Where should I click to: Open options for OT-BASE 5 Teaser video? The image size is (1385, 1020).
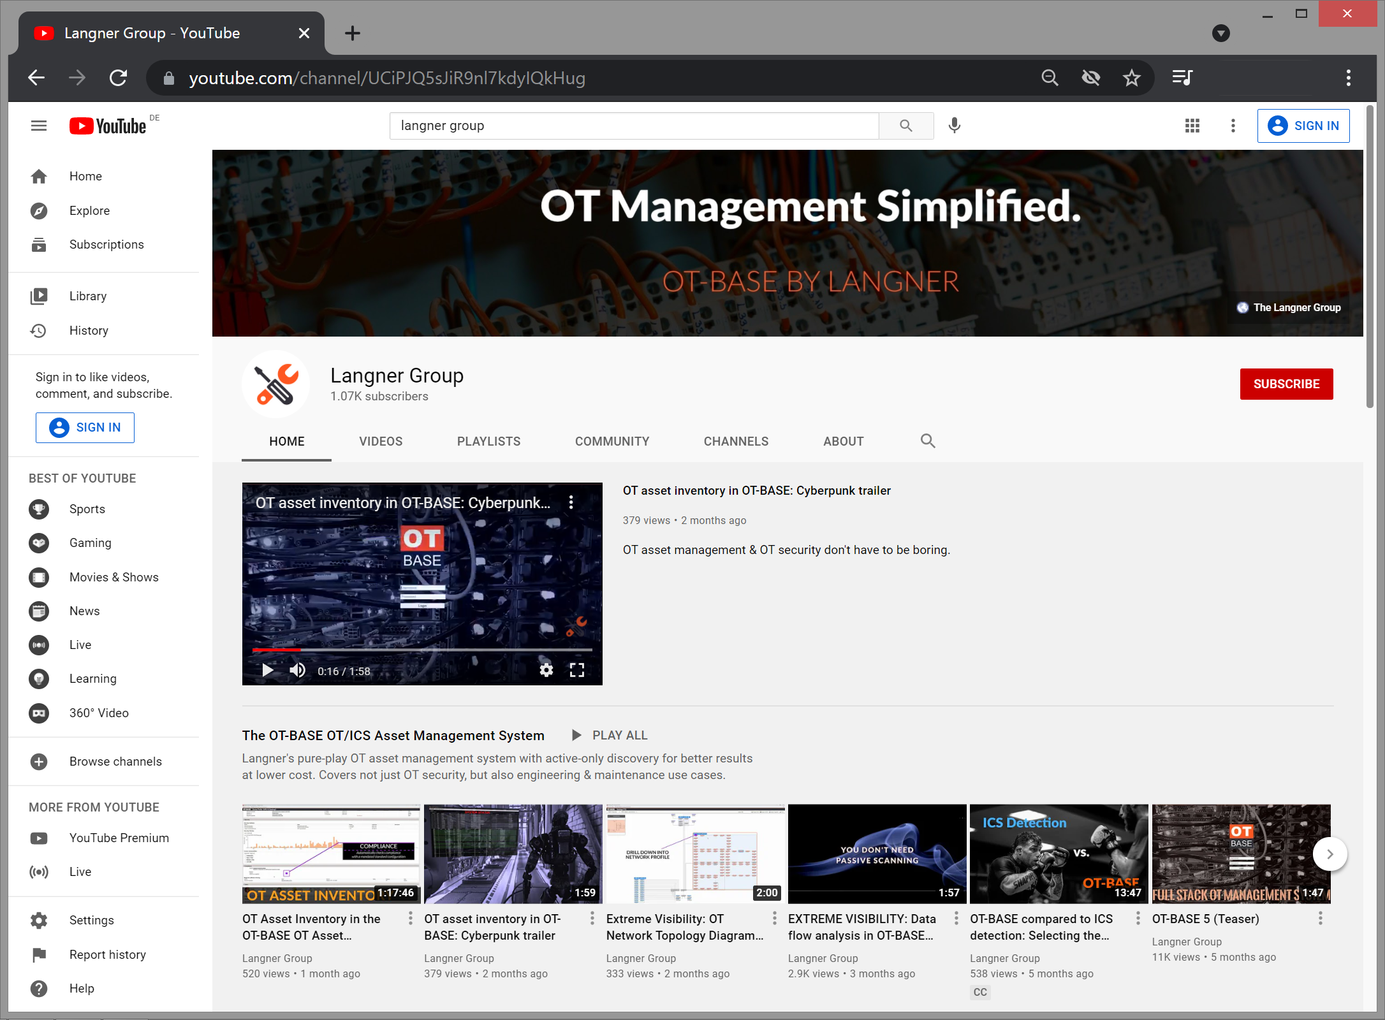[1320, 918]
